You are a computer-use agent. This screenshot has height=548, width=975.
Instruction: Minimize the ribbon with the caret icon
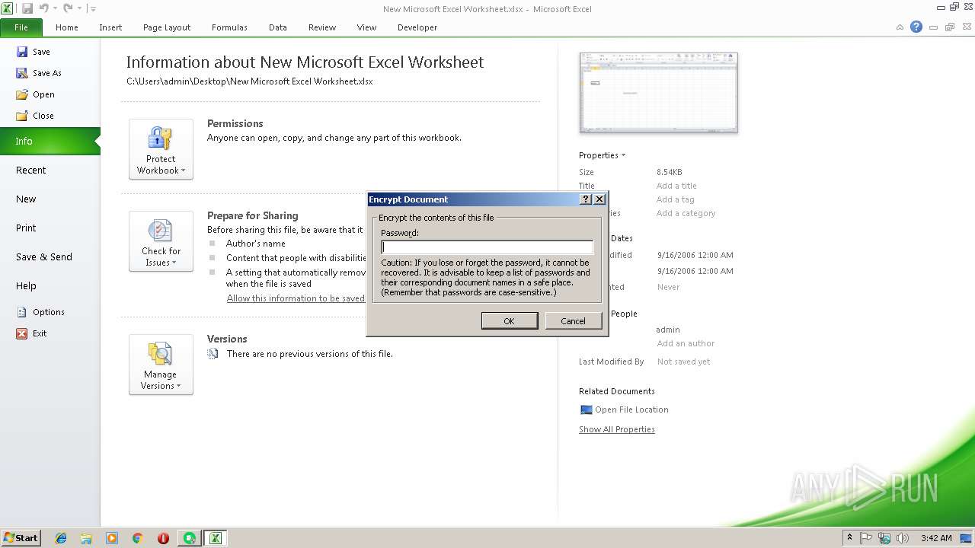900,27
